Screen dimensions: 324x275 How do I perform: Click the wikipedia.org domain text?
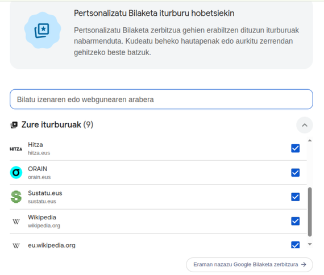tap(44, 226)
